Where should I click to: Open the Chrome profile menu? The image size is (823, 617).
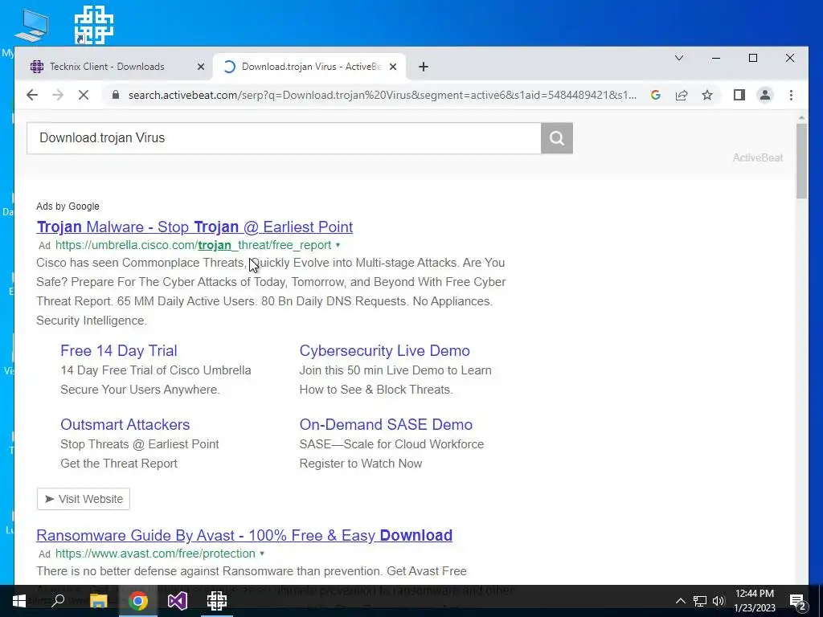765,95
